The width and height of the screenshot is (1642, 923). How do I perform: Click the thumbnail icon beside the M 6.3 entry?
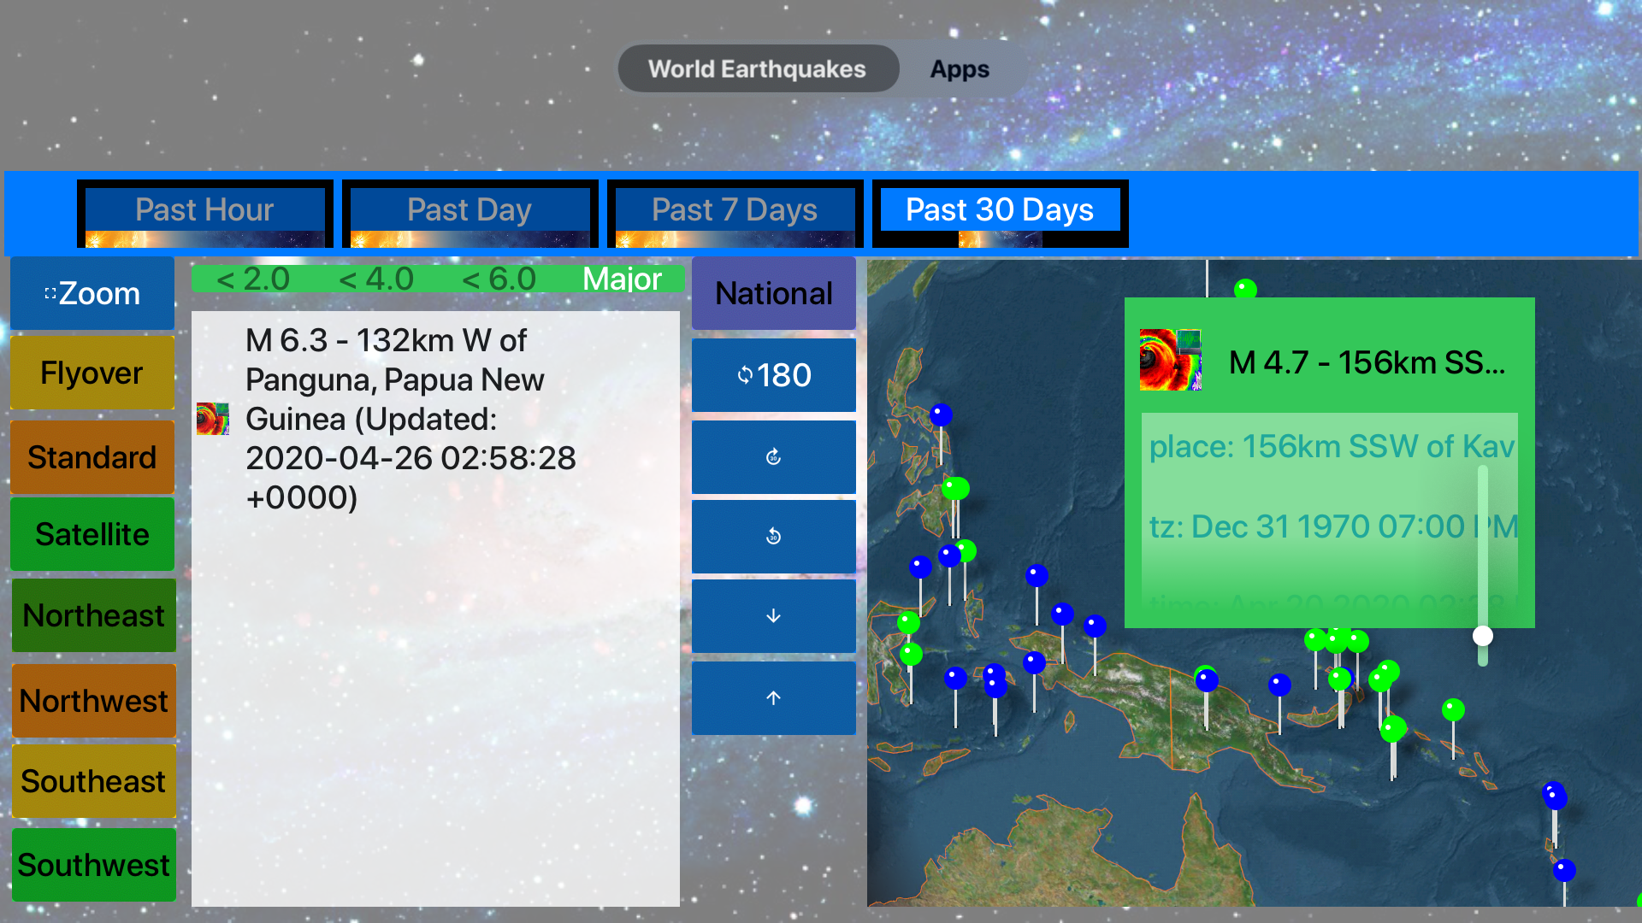[213, 419]
